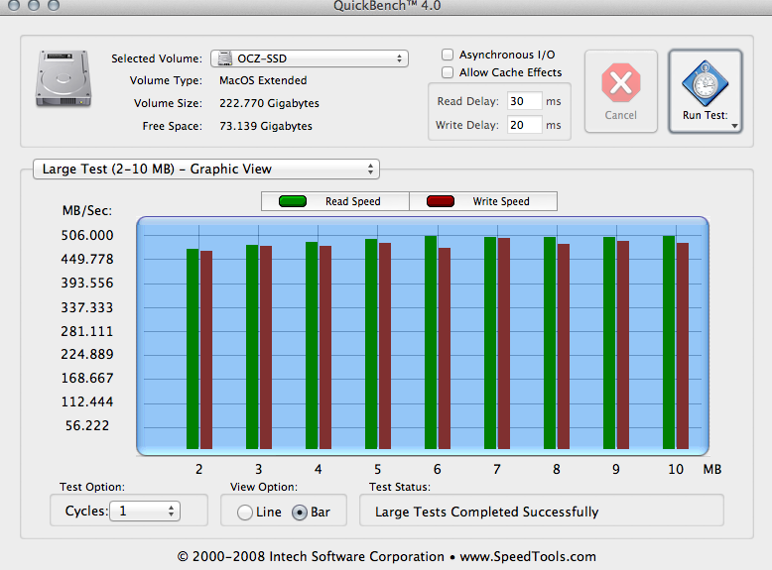Click the green read bar for 5 MB

371,344
